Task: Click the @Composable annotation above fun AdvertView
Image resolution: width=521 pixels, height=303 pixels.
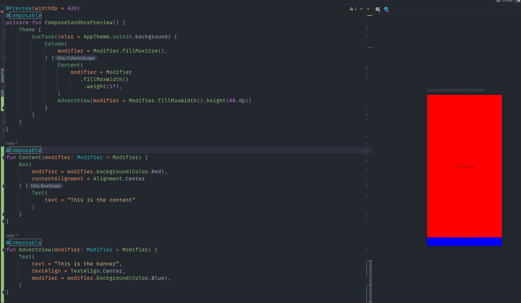Action: click(x=24, y=243)
